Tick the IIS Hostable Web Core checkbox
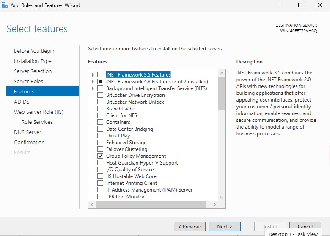This screenshot has height=236, width=330. (100, 176)
